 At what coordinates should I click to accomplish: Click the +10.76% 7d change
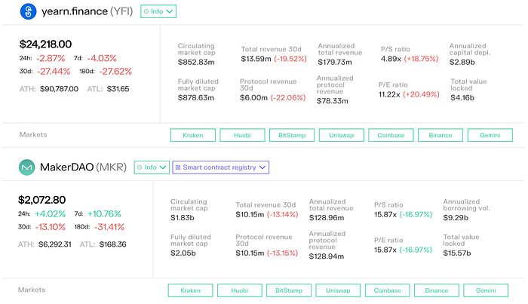click(x=104, y=213)
